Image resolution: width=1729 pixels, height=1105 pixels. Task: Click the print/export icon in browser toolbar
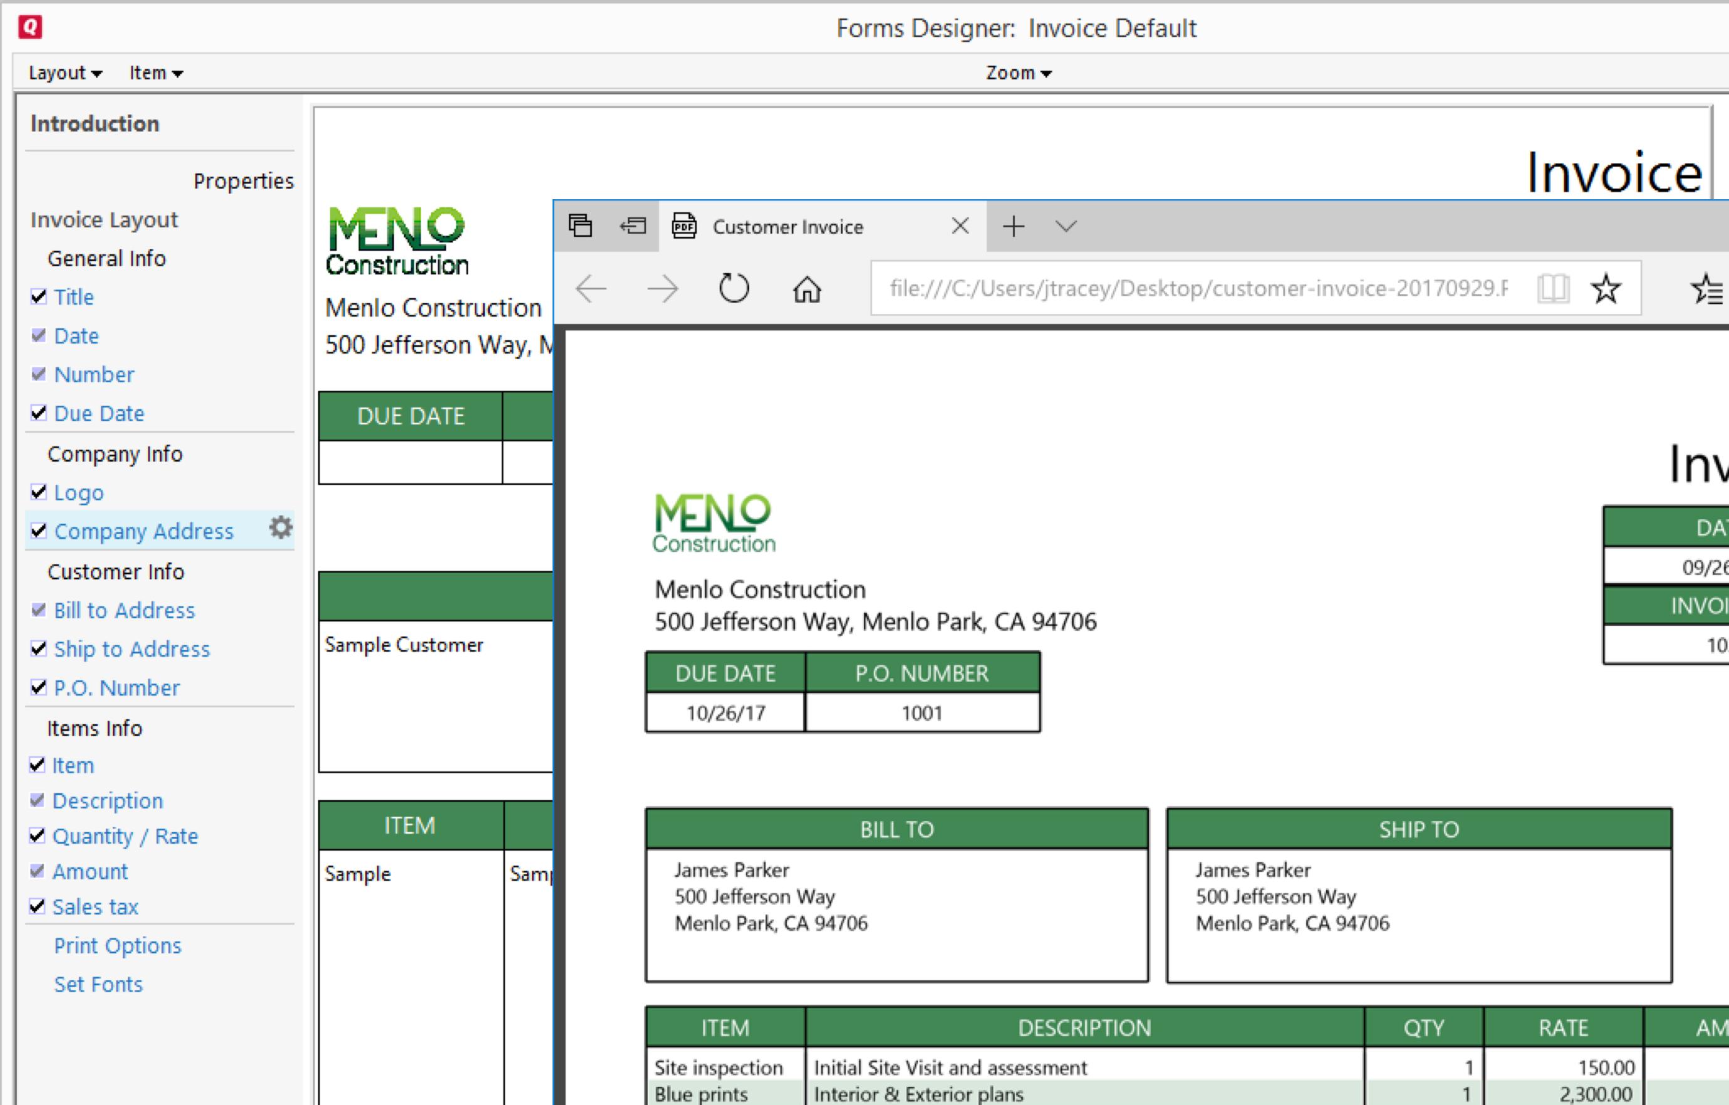click(684, 227)
